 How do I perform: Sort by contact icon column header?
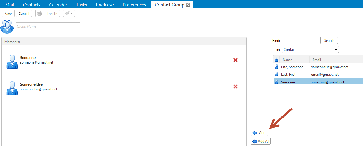tap(277, 60)
